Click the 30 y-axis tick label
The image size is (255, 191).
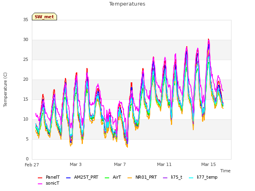25,40
